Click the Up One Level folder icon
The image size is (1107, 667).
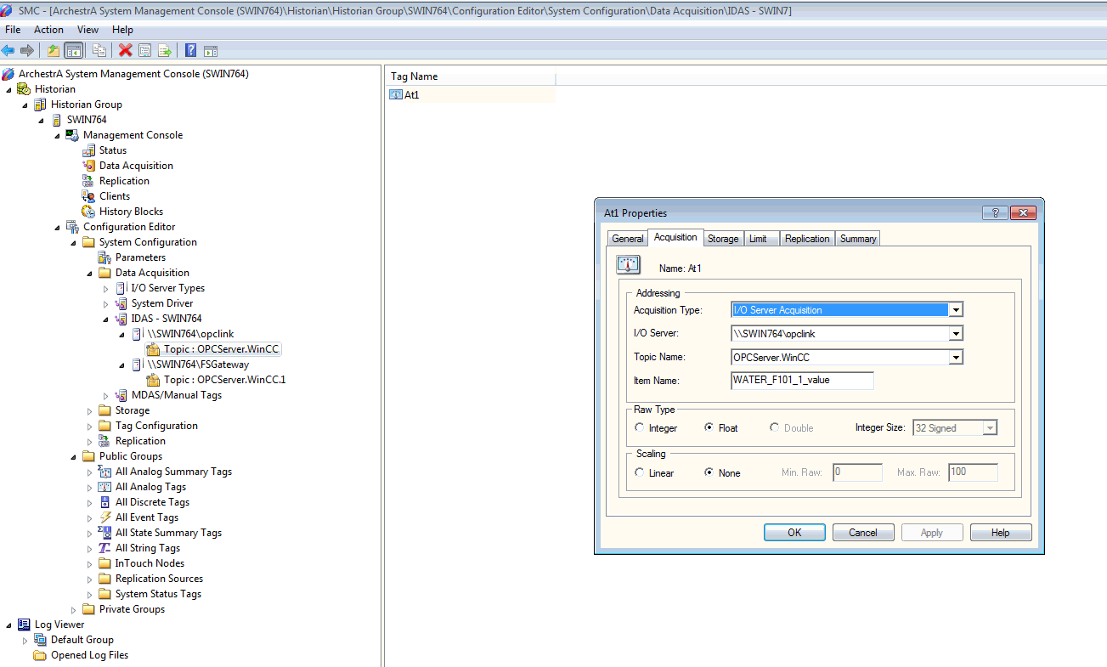point(53,50)
